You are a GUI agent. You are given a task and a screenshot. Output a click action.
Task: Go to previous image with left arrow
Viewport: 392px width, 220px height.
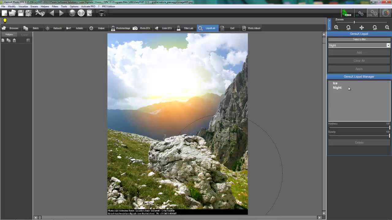[52, 13]
